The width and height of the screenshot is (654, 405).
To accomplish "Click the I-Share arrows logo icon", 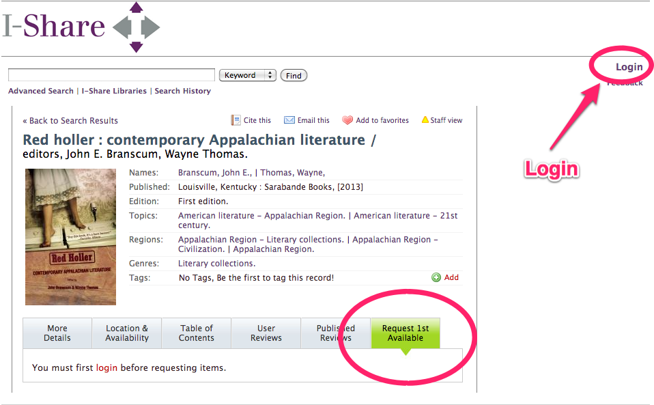I will pyautogui.click(x=136, y=27).
